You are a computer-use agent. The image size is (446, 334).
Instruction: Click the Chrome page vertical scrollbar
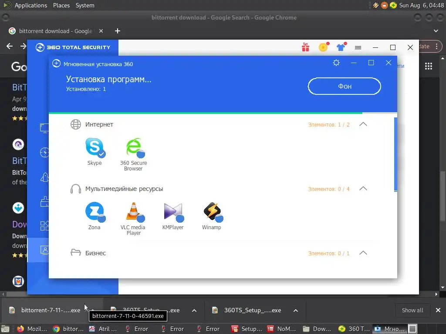tap(443, 196)
